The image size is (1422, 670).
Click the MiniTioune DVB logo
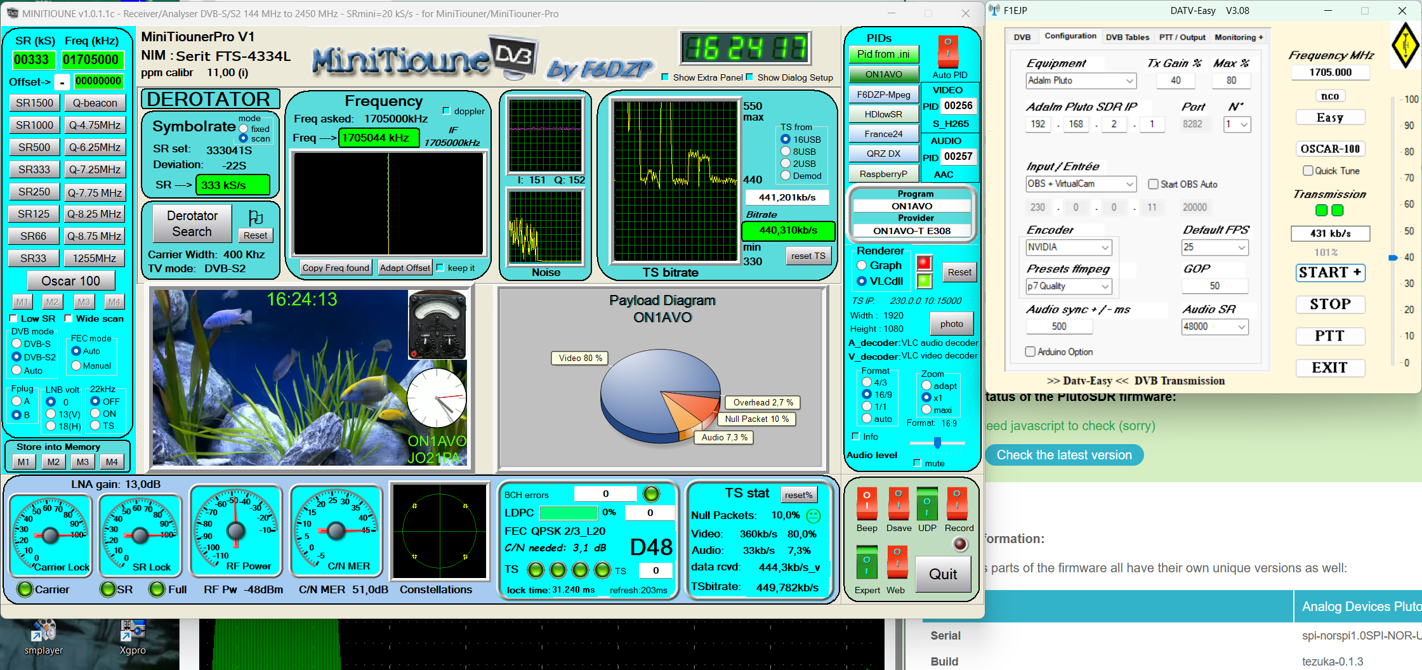[426, 59]
